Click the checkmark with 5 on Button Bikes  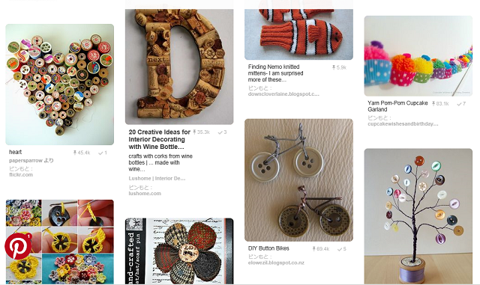click(342, 249)
